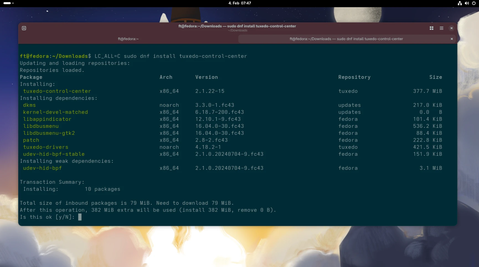
Task: Click the kernel-devel-matched package name
Action: (55, 112)
